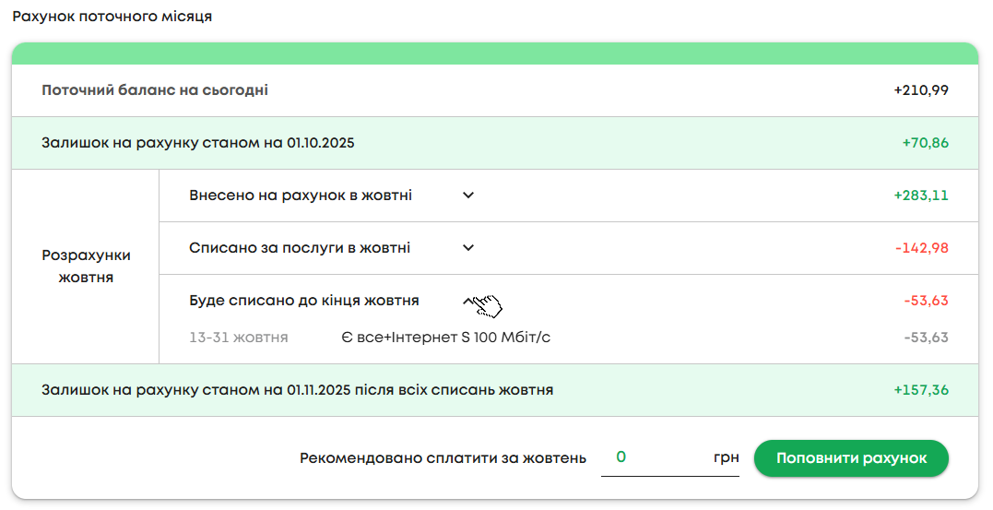Click the 'Внесено на рахунок в жовтні' row label
Viewport: 993px width, 510px height.
pos(301,196)
